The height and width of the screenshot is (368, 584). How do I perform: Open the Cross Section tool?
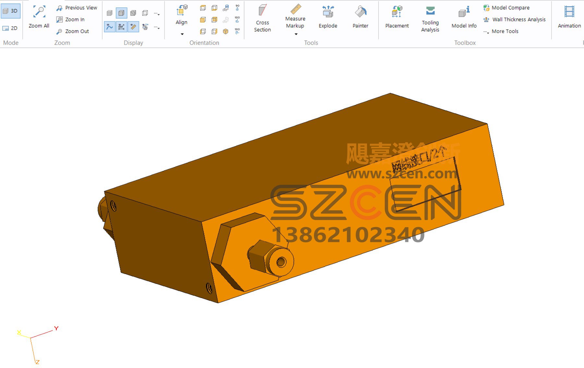262,18
